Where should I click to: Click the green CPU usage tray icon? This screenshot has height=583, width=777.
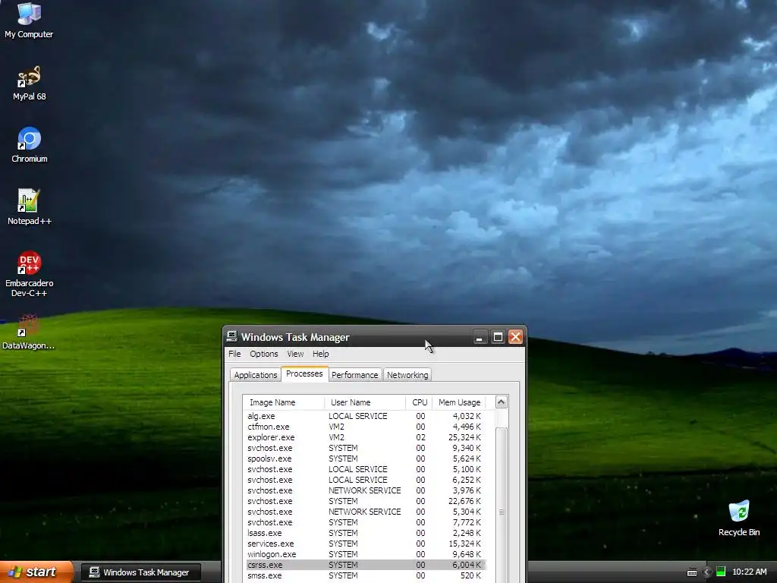click(721, 572)
